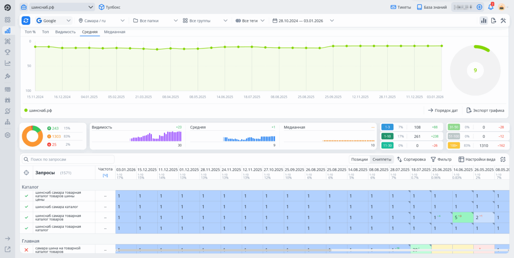Open the notifications bell
The height and width of the screenshot is (258, 514).
point(491,7)
